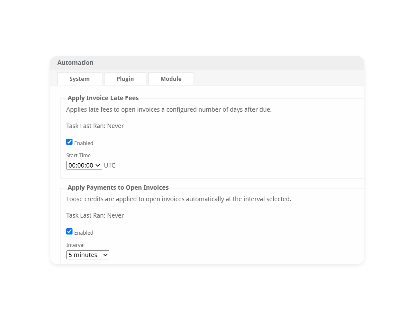Open the 00:00:00 Start Time dropdown
This screenshot has width=409, height=321.
(84, 165)
